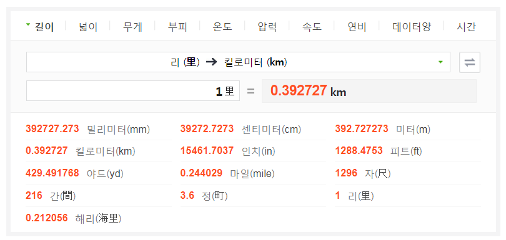
Task: Switch to the 넓이 tab
Action: pyautogui.click(x=88, y=27)
